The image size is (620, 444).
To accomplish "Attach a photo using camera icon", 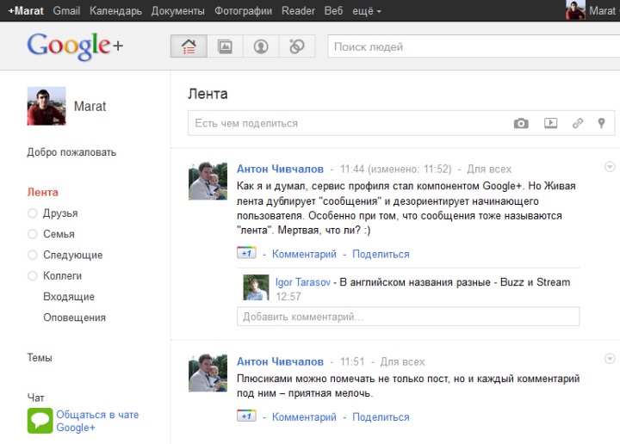I will pyautogui.click(x=521, y=123).
